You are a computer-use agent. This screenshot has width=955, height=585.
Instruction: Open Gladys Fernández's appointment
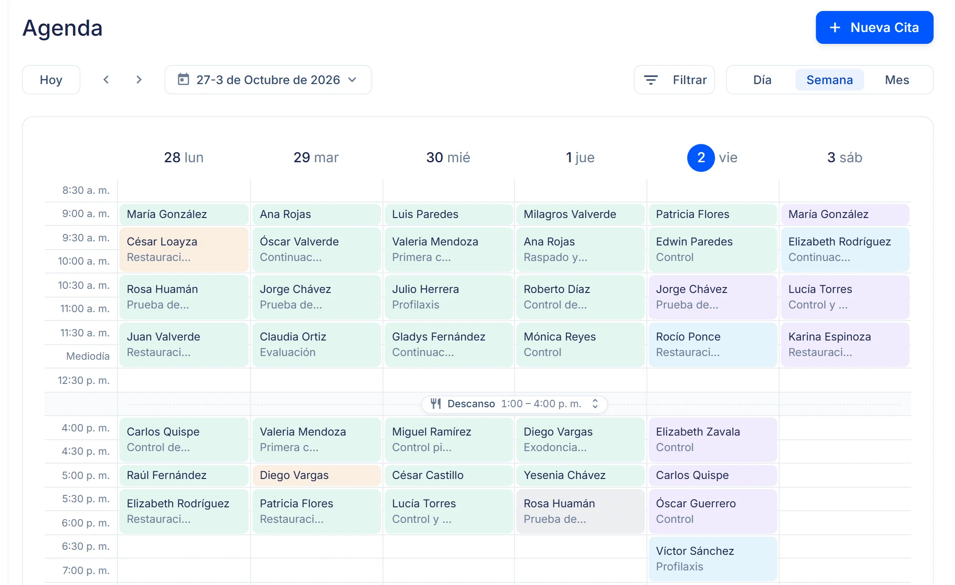(x=449, y=345)
